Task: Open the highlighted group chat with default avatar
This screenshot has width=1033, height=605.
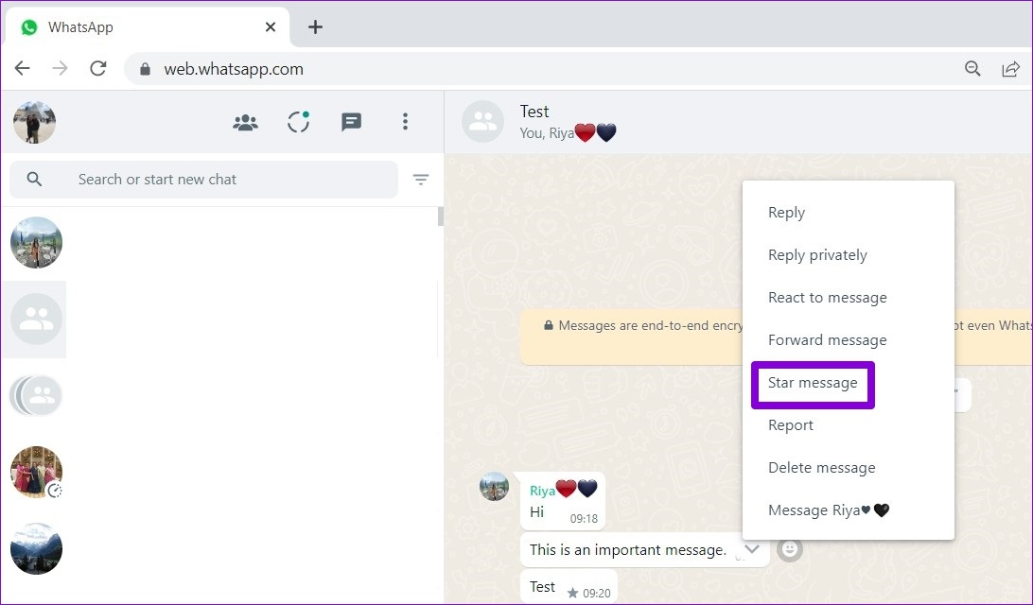Action: pos(36,320)
